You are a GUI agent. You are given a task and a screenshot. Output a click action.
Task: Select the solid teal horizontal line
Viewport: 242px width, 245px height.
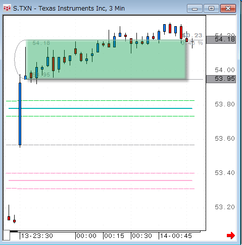101,108
